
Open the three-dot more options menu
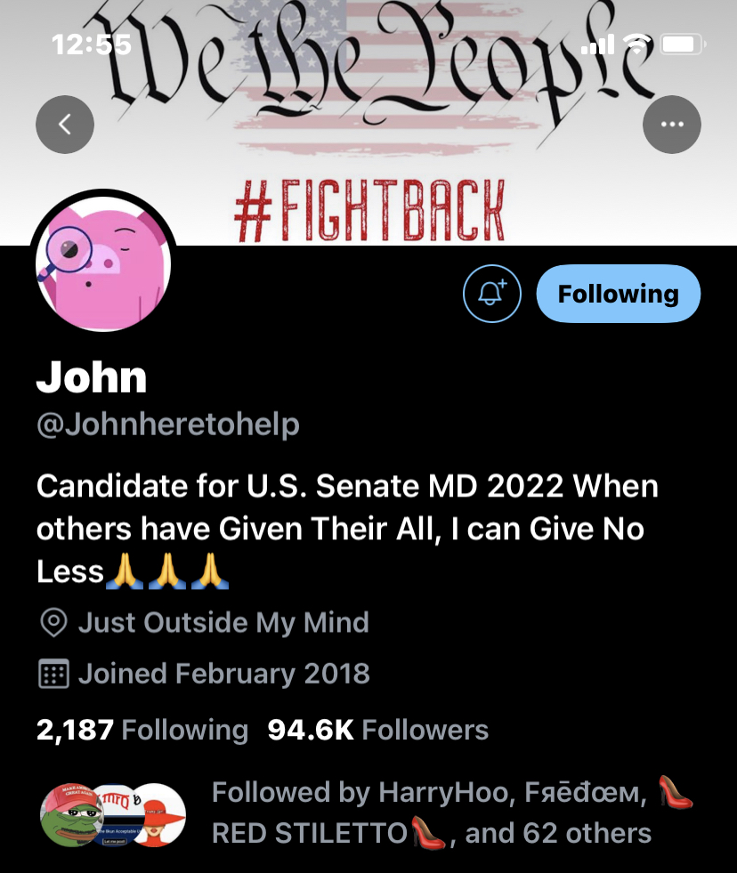click(672, 125)
